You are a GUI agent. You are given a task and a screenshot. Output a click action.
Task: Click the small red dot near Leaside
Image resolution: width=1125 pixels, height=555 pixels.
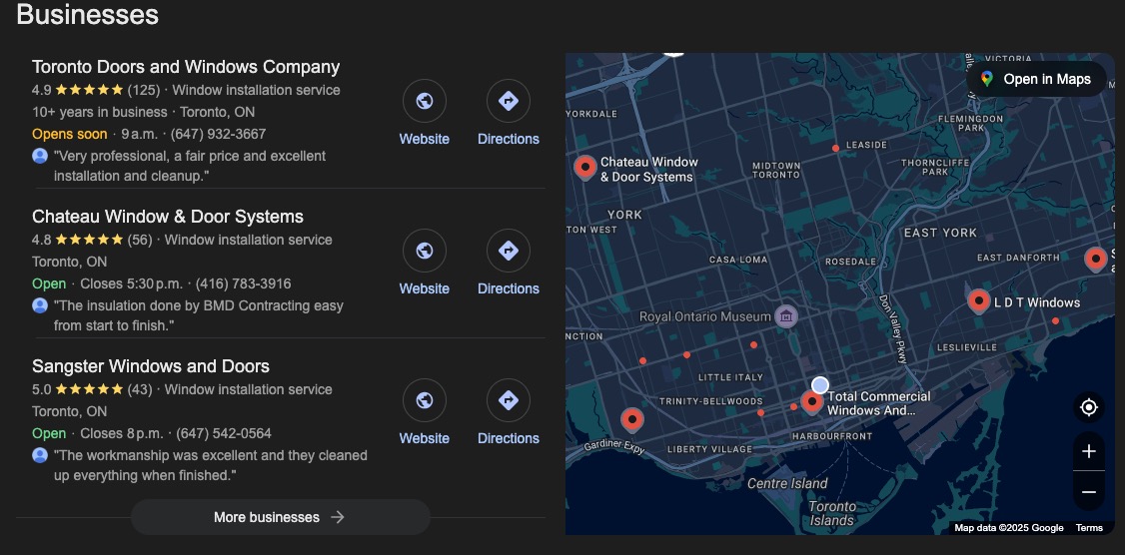click(x=836, y=149)
